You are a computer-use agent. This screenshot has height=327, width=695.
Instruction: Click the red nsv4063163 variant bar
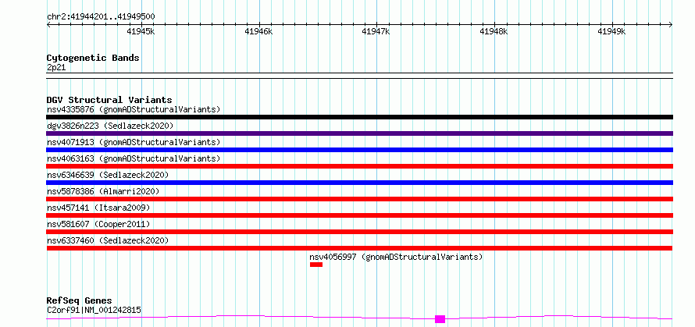tap(359, 166)
